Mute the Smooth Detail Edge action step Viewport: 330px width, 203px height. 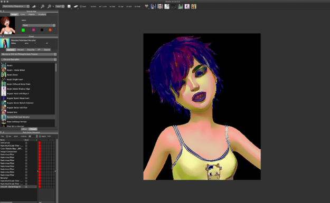tap(26, 187)
